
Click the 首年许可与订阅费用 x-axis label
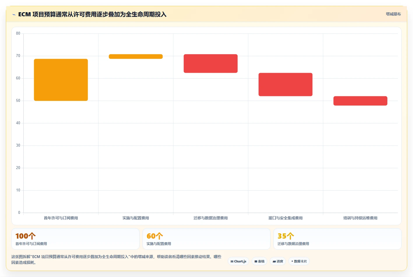pos(61,218)
